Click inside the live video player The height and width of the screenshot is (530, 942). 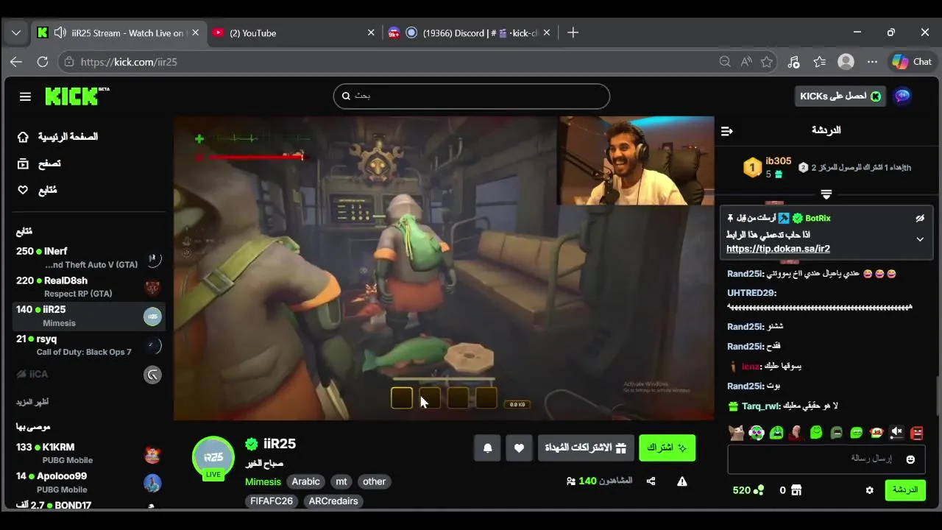[444, 268]
